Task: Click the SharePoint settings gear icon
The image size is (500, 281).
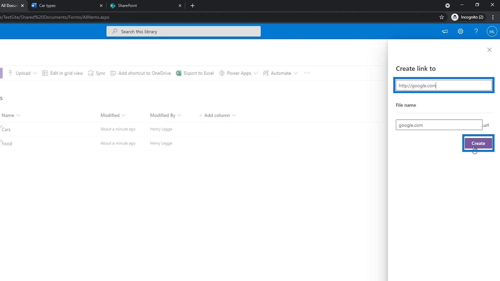Action: click(460, 31)
